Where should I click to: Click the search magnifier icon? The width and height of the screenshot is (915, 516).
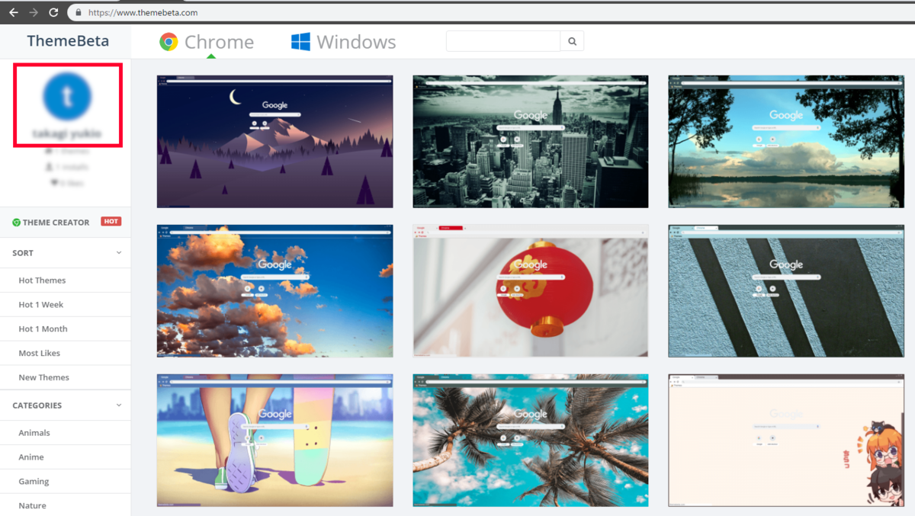click(x=571, y=40)
